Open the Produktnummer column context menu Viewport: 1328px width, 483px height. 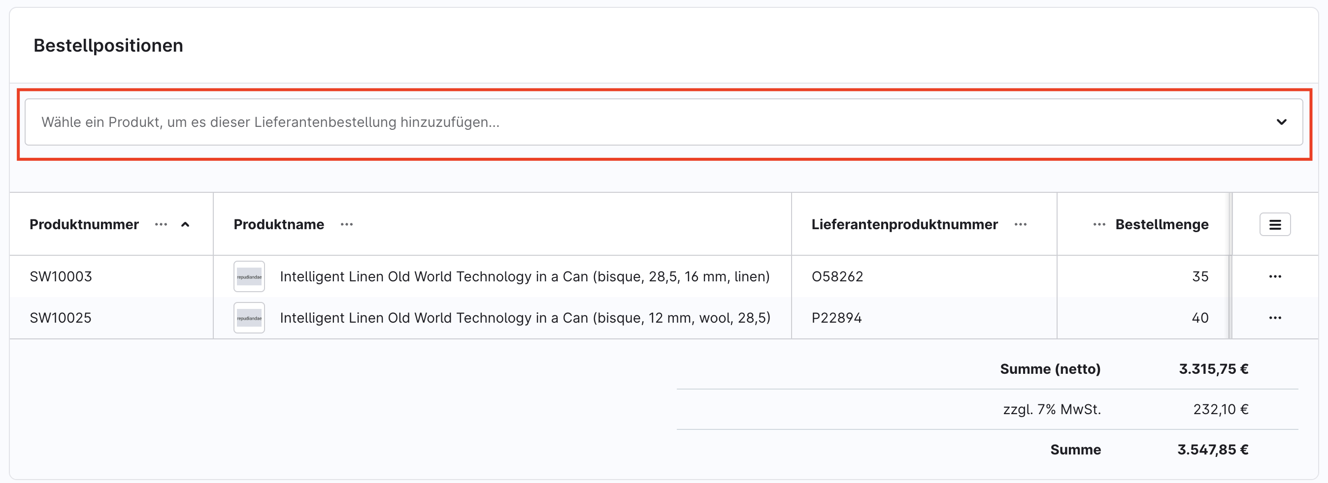(161, 224)
